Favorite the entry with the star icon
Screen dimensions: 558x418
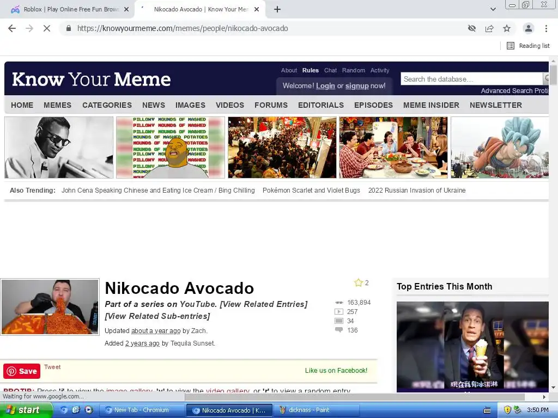(x=359, y=282)
